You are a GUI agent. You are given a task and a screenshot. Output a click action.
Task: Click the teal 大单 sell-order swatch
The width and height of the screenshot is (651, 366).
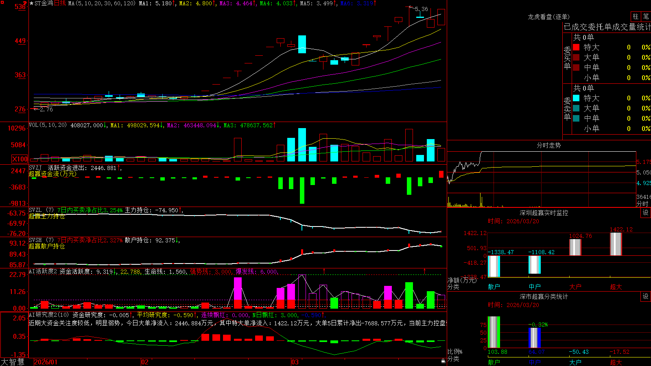pos(576,108)
